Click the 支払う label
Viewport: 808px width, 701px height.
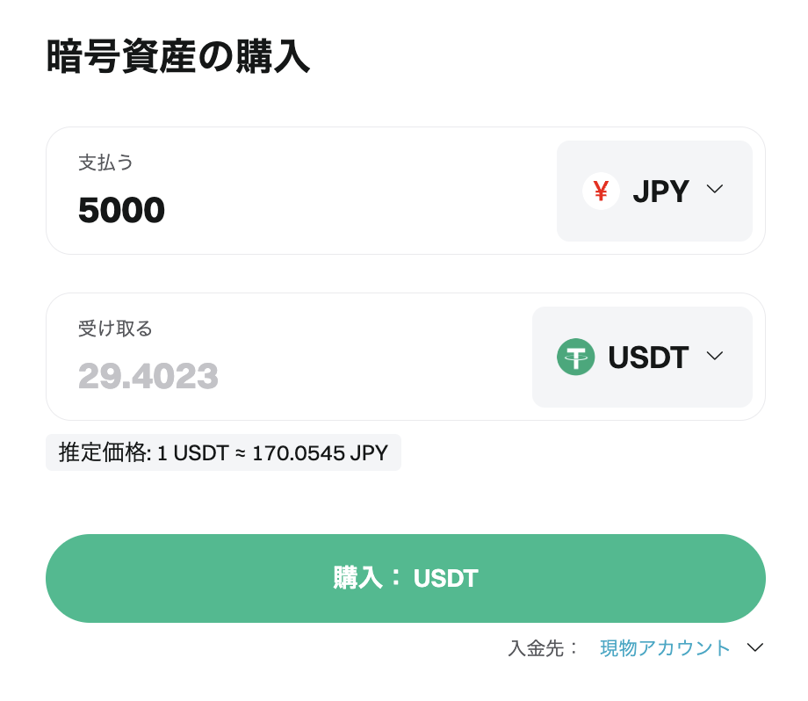(105, 163)
